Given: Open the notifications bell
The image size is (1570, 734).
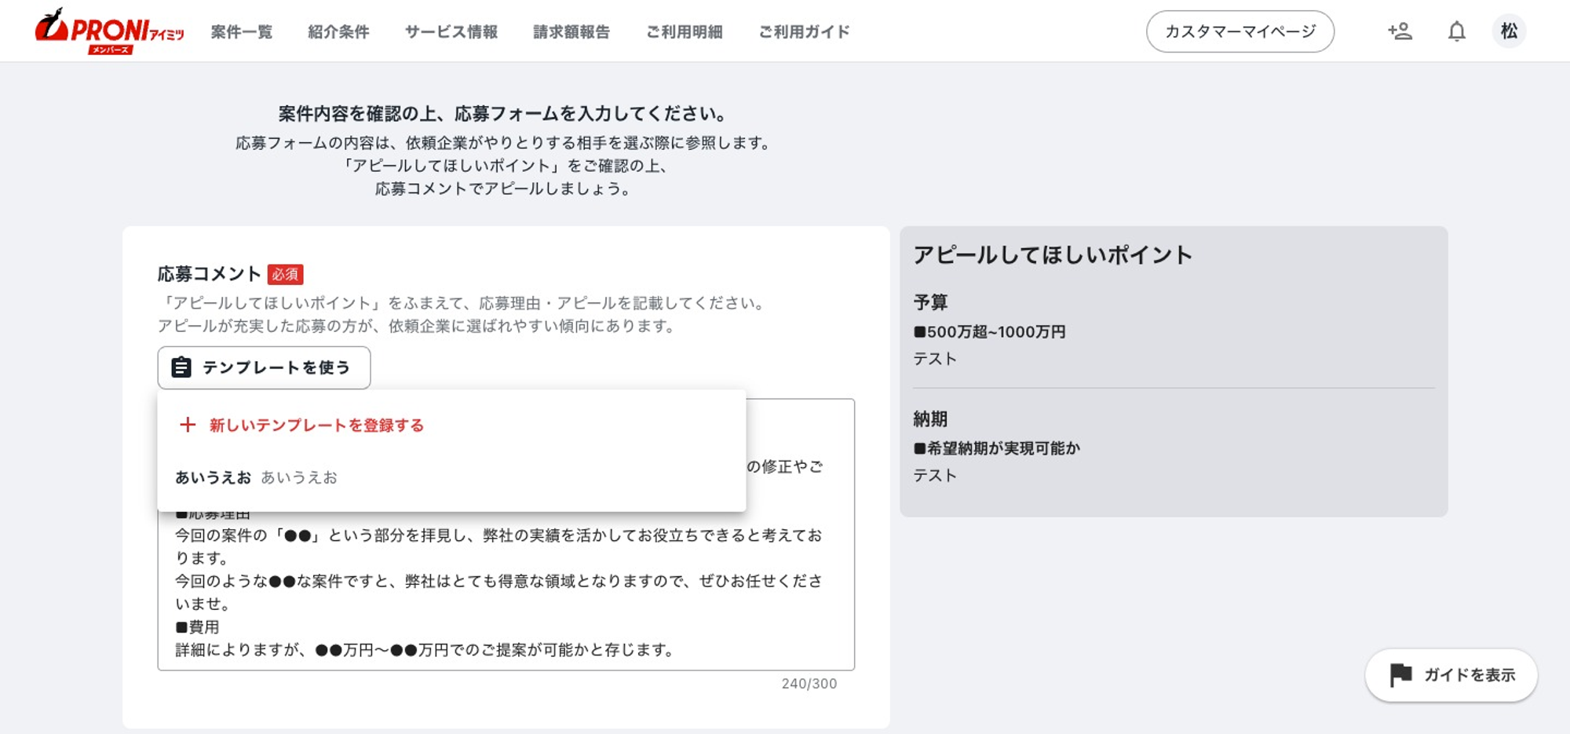Looking at the screenshot, I should 1456,31.
